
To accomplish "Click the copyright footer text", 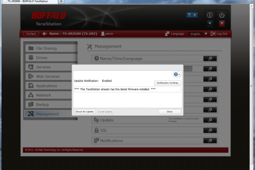I will (x=54, y=150).
